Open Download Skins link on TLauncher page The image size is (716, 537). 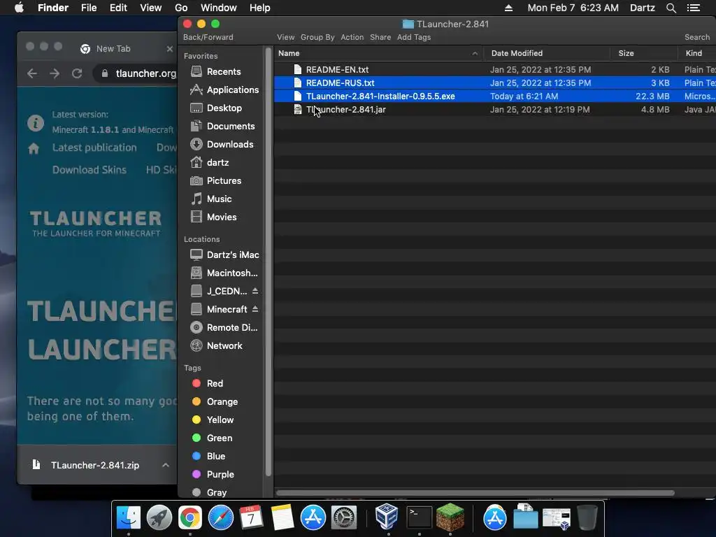click(x=89, y=170)
